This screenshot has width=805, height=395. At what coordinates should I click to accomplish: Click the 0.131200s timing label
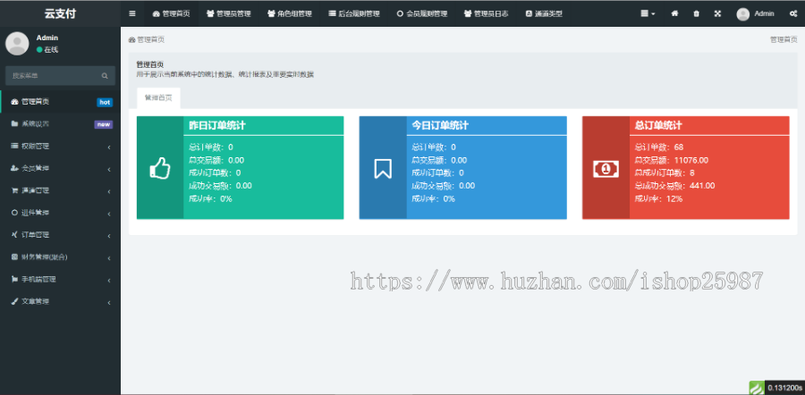coord(785,388)
